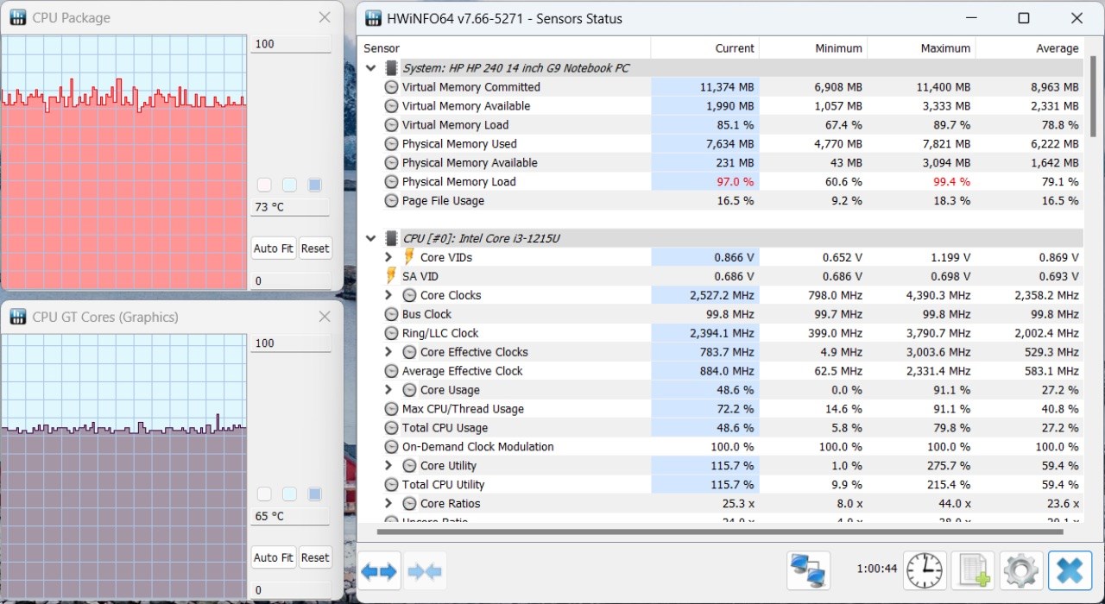This screenshot has height=604, width=1105.
Task: Close the CPU GT Cores graph window
Action: 325,317
